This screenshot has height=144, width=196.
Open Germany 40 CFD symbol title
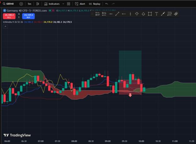click(27, 11)
